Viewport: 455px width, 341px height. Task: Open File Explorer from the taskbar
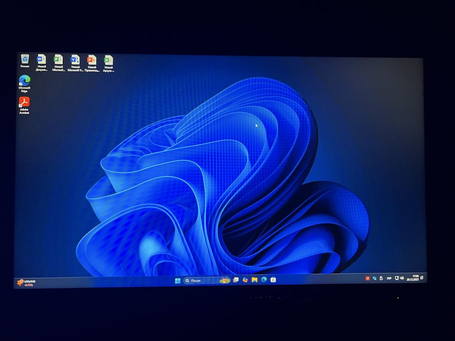point(255,280)
